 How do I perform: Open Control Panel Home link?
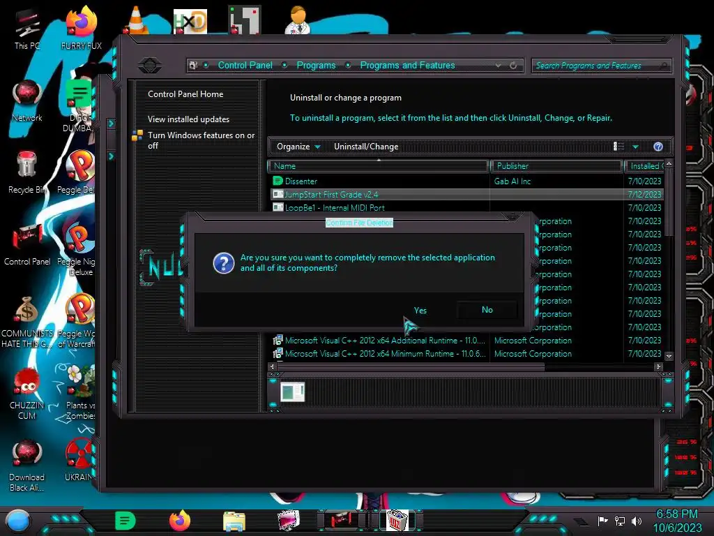point(185,94)
